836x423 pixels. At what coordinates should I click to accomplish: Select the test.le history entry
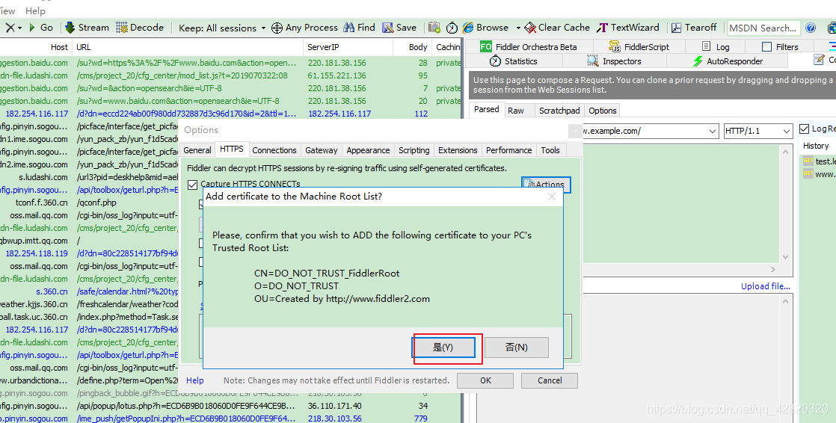pos(819,161)
